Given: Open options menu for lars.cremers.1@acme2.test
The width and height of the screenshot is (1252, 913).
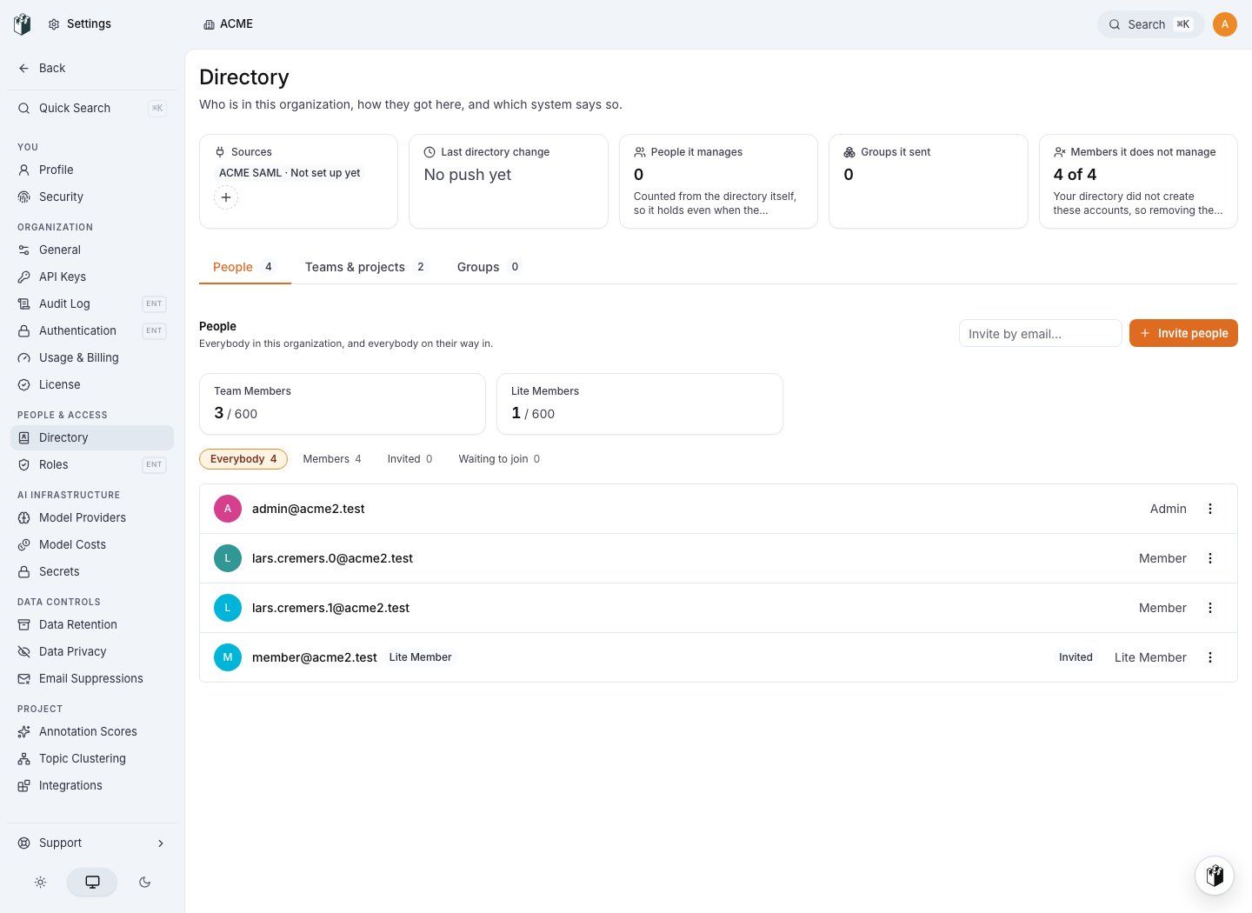Looking at the screenshot, I should (1210, 608).
